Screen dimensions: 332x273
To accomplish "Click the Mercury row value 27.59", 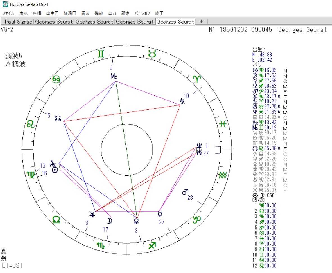I will [270, 81].
